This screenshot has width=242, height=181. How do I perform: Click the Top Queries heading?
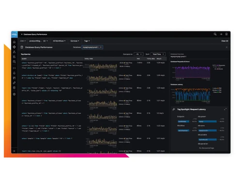click(x=26, y=54)
